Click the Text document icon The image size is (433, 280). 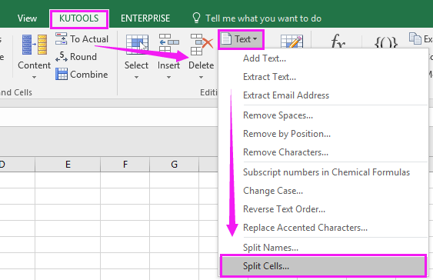[x=226, y=38]
